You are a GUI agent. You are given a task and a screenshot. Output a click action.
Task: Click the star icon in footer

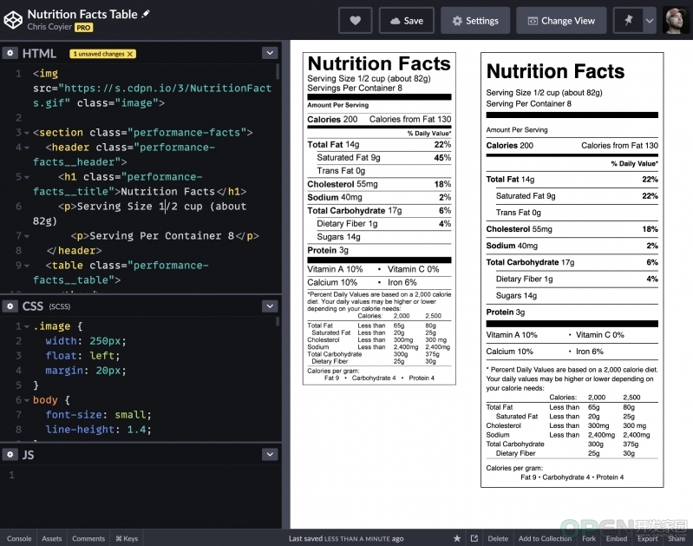click(x=457, y=538)
